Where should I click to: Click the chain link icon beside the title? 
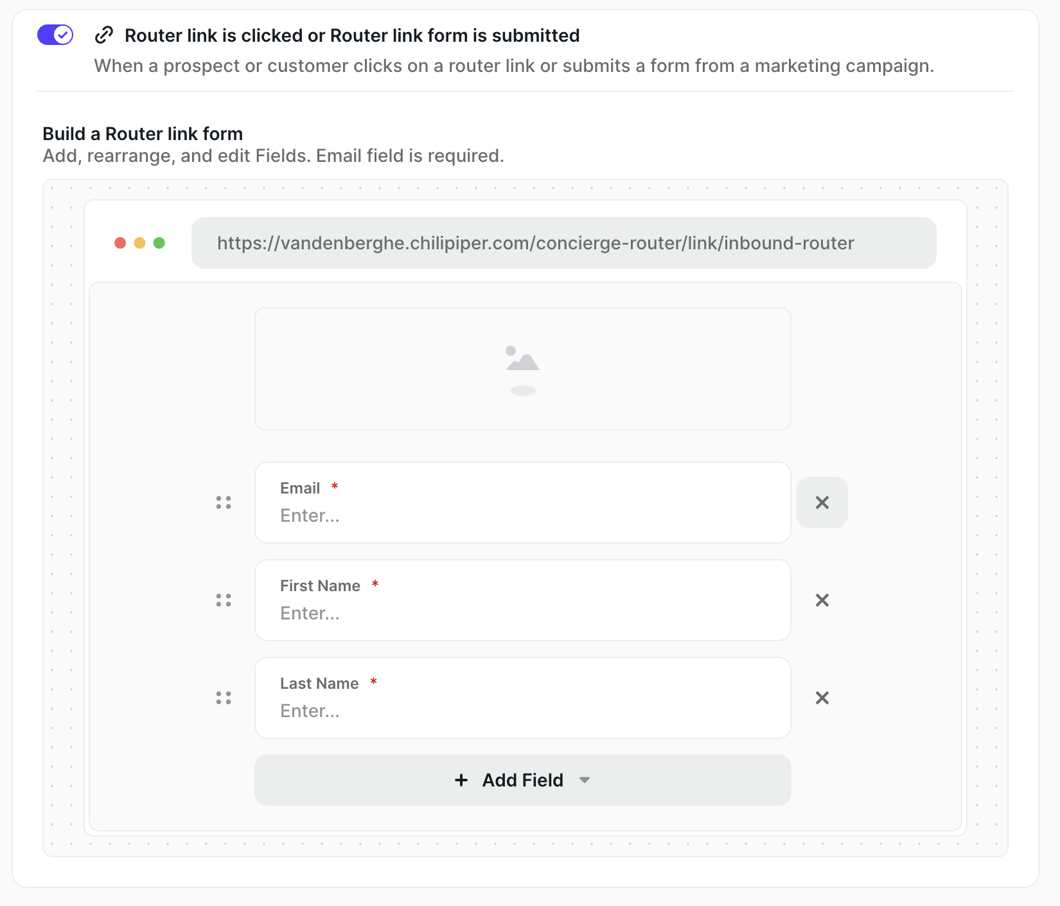click(104, 35)
